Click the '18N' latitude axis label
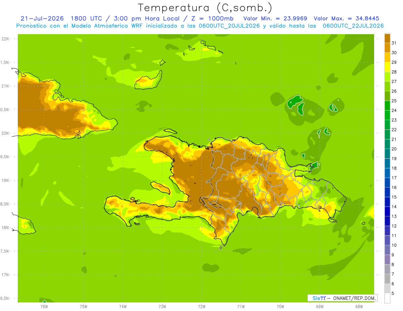The height and width of the screenshot is (311, 403). tap(5, 228)
